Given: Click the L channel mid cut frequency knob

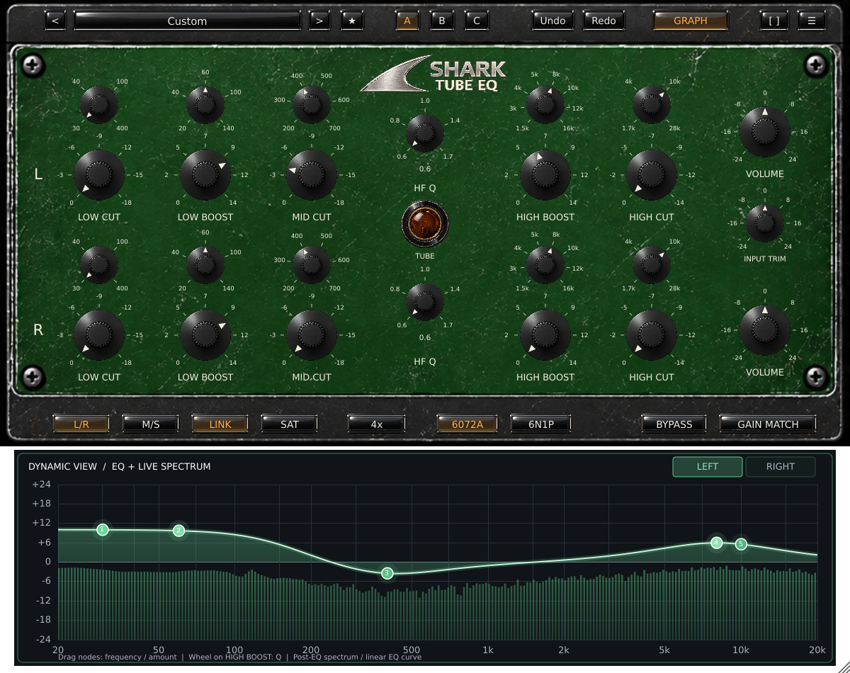Looking at the screenshot, I should tap(312, 105).
